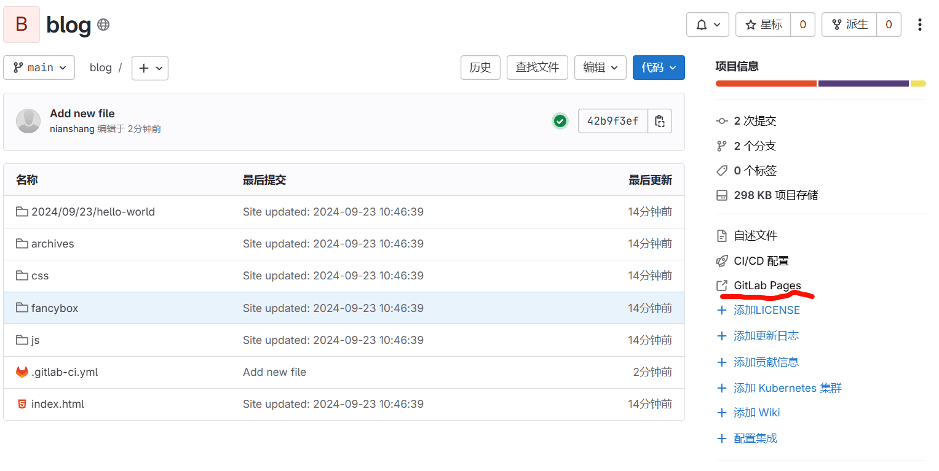Click the pipeline success check icon
The width and height of the screenshot is (939, 471).
click(560, 121)
